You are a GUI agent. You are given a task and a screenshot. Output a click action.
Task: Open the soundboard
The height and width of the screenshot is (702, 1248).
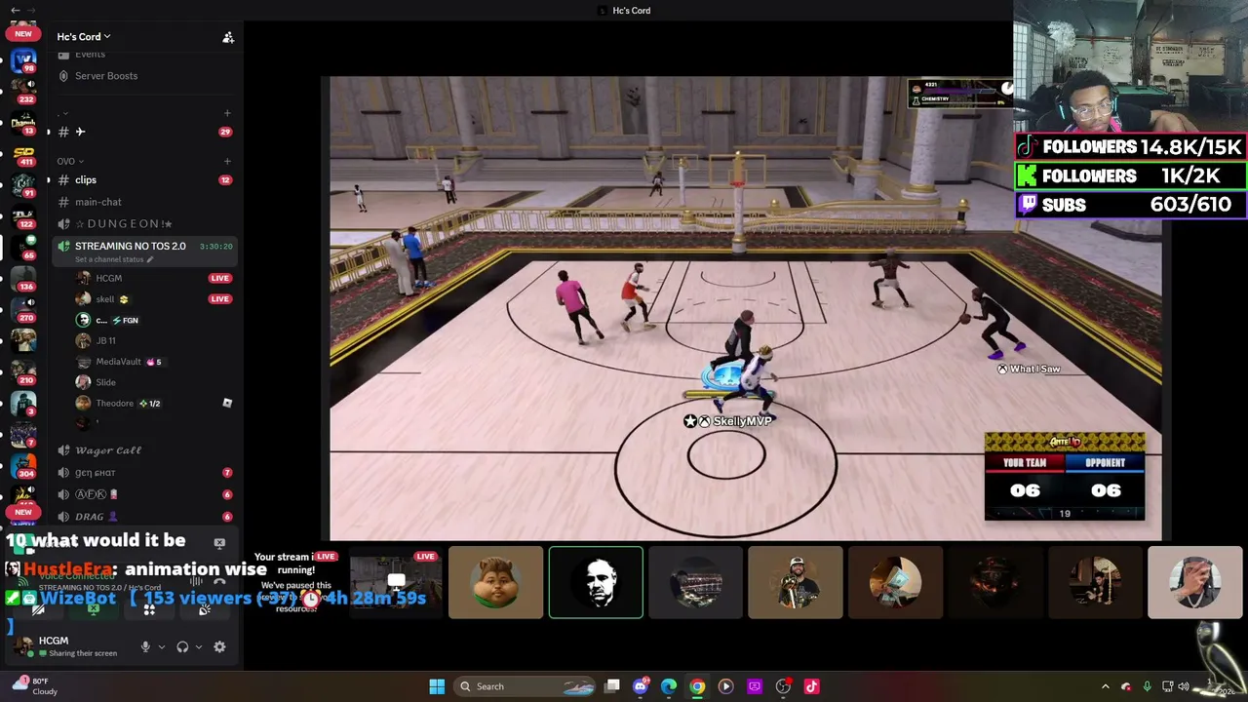tap(204, 610)
